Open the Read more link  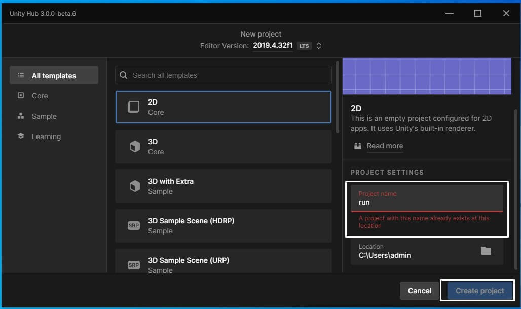click(385, 146)
